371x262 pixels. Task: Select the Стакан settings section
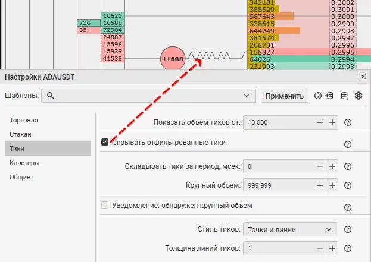(47, 134)
